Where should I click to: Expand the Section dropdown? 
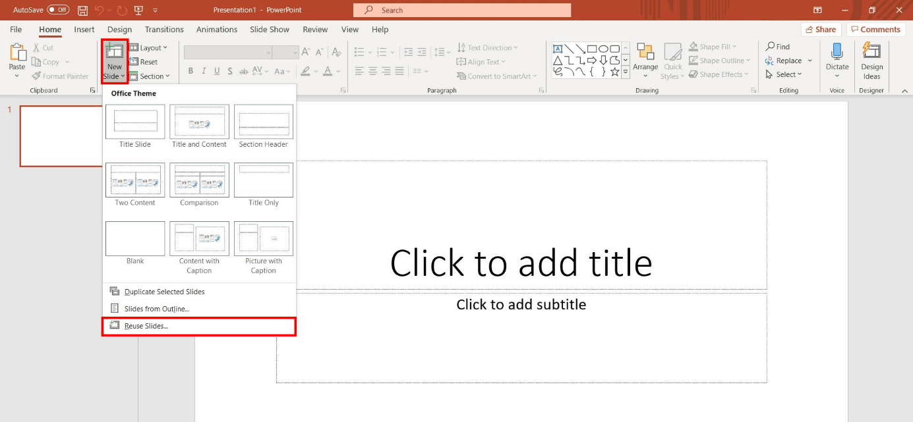[x=152, y=76]
